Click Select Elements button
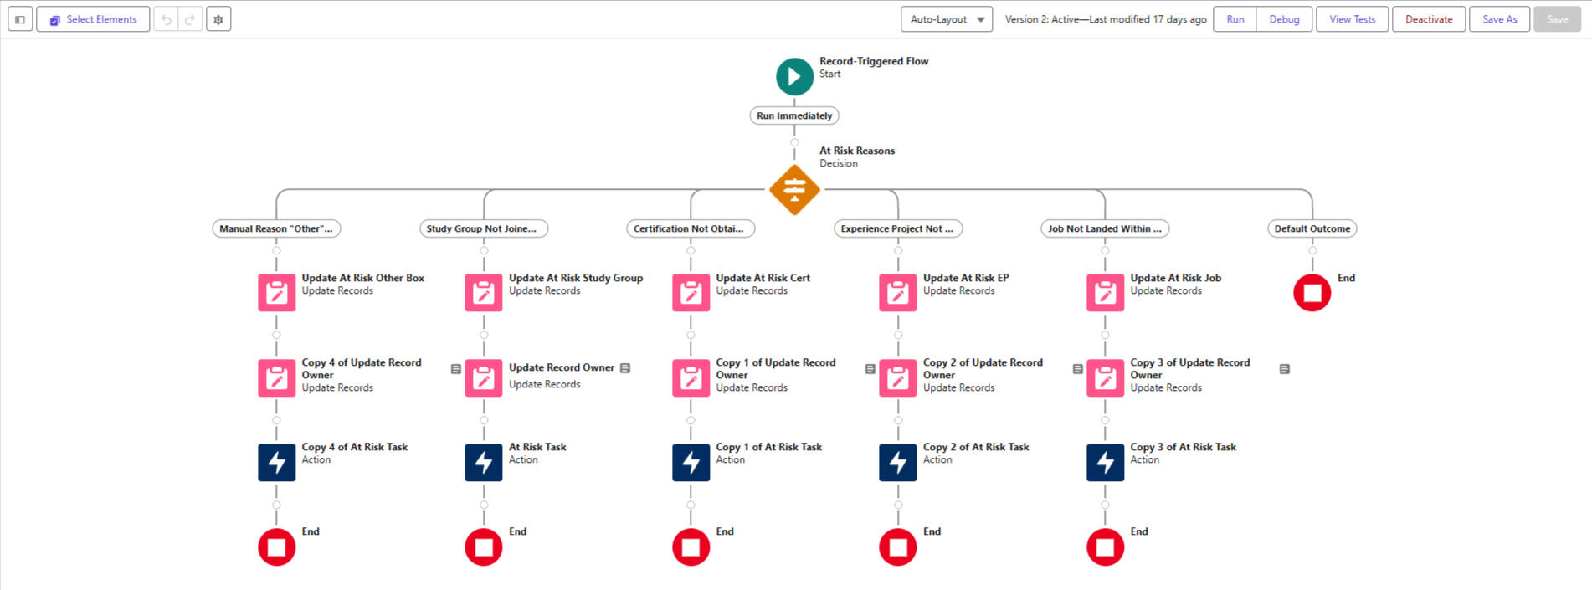 click(93, 19)
